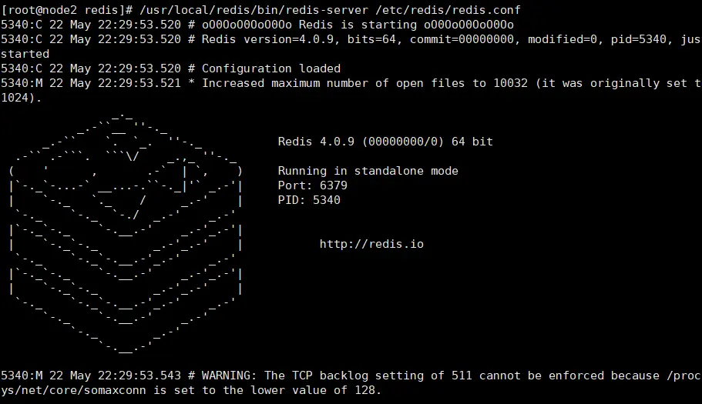This screenshot has width=702, height=404.
Task: Click the redis-server command path
Action: click(254, 10)
